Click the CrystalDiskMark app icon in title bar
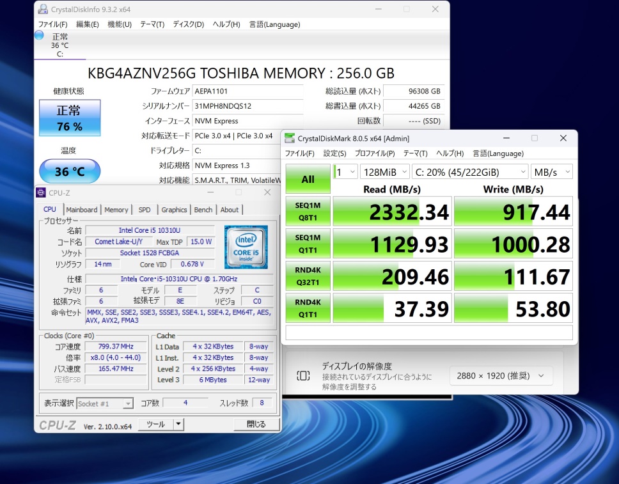 (290, 138)
